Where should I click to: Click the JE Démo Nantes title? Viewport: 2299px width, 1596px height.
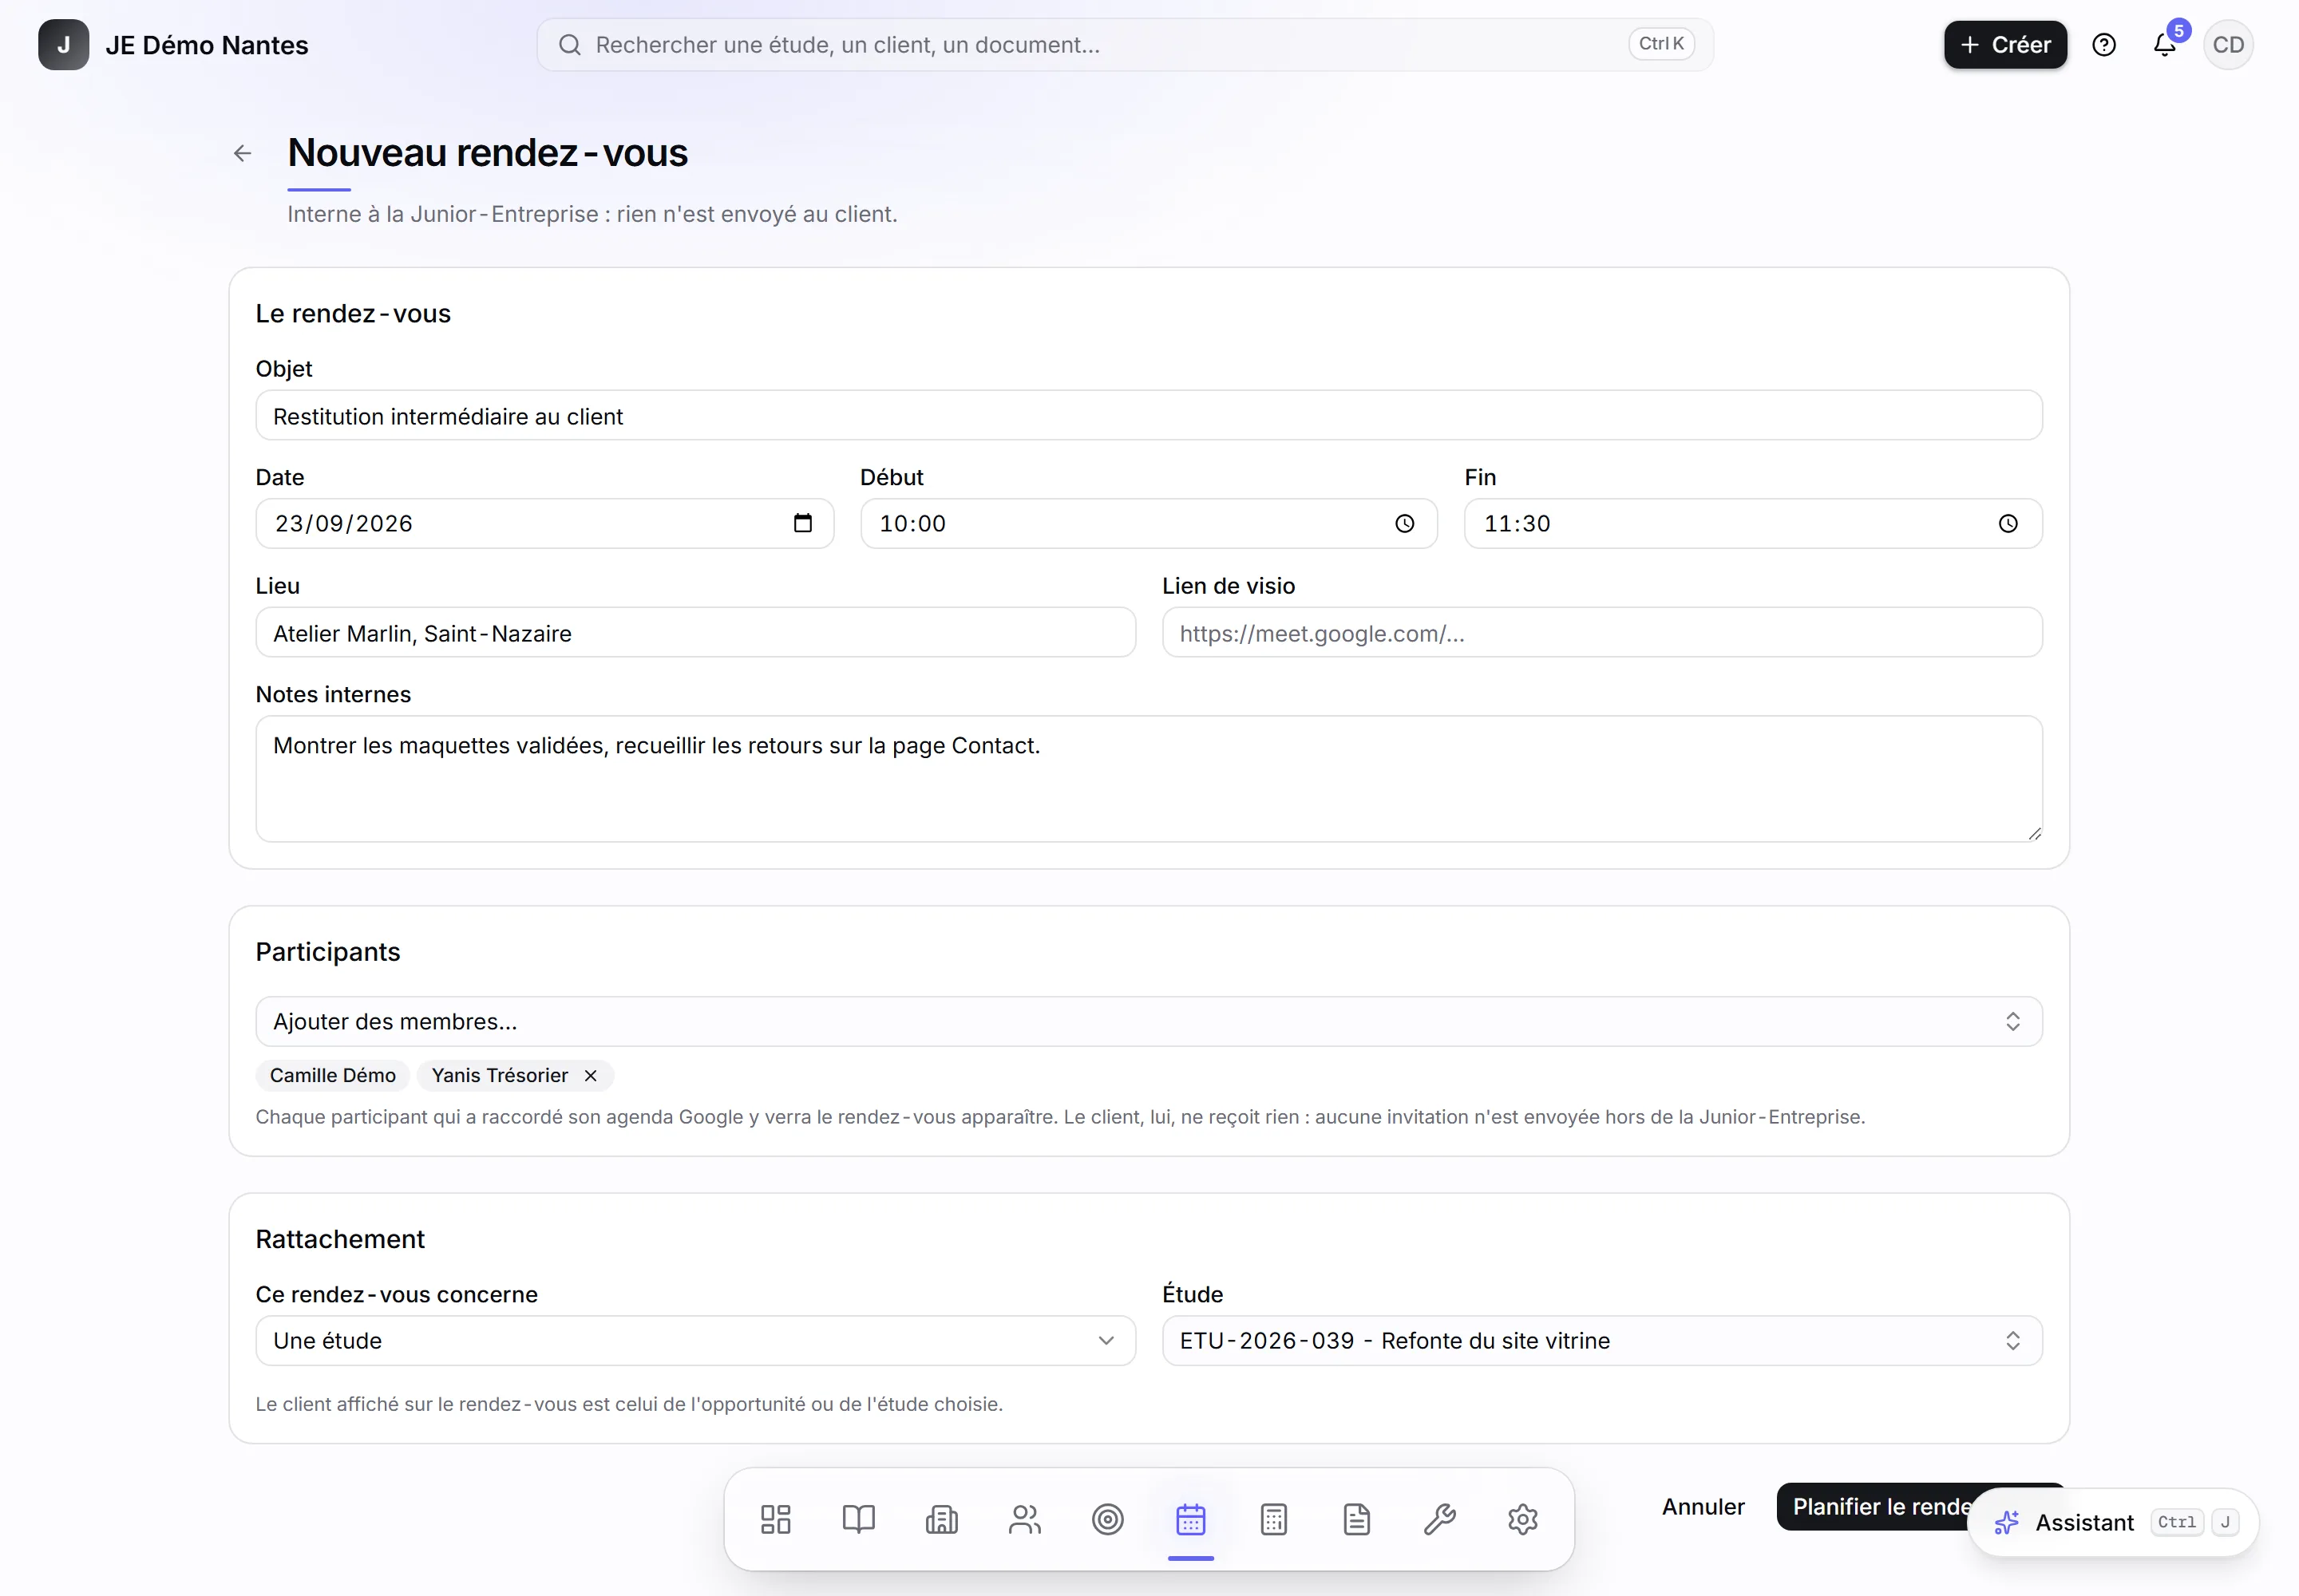click(206, 45)
